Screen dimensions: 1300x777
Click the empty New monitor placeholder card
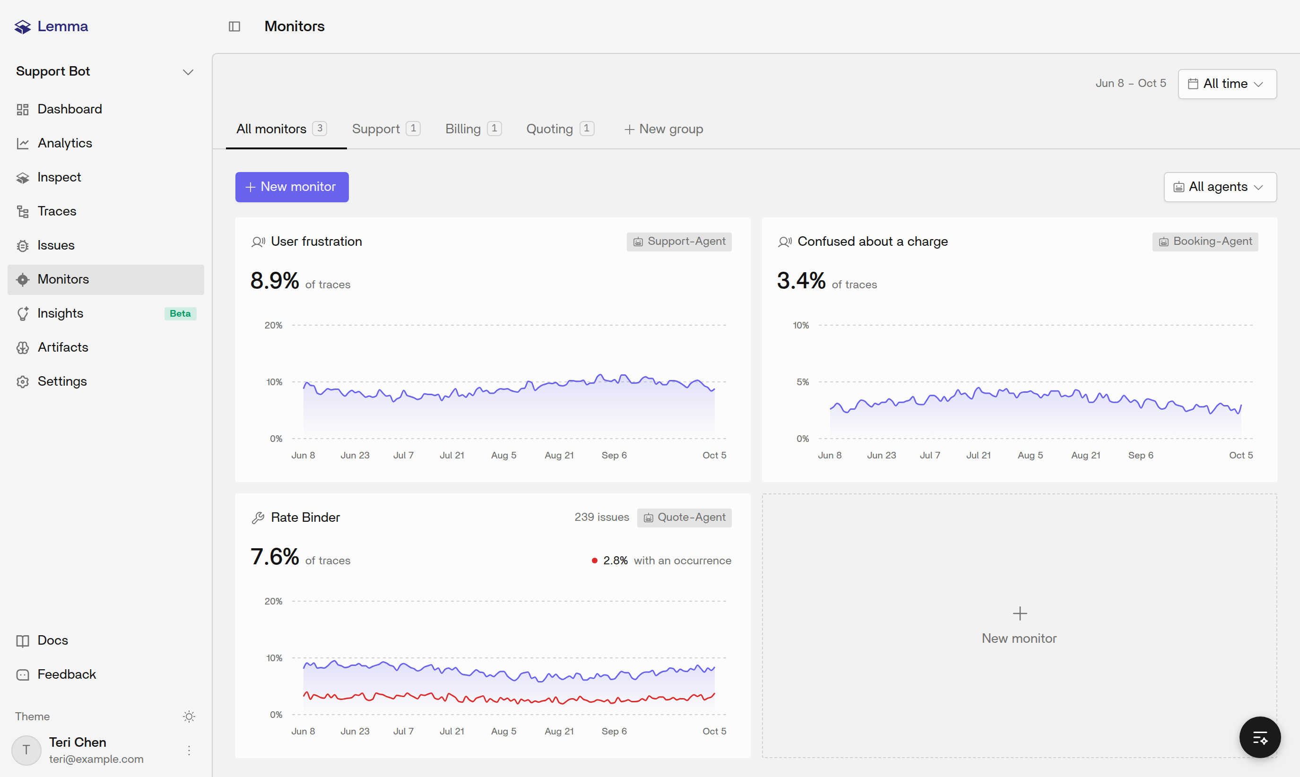[1019, 626]
